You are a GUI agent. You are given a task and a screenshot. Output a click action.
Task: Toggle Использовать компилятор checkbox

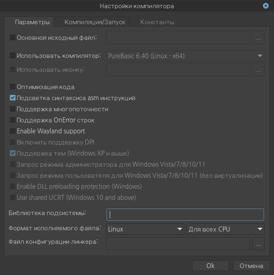(12, 55)
